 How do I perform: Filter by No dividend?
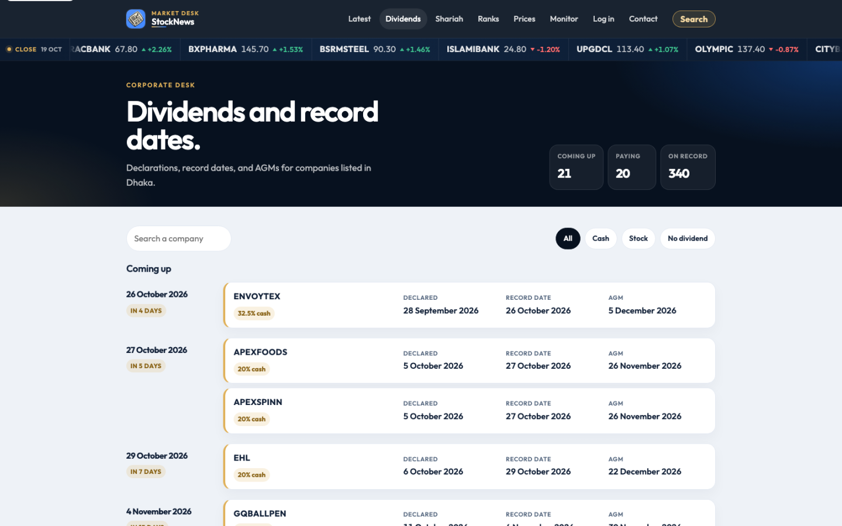click(x=688, y=238)
